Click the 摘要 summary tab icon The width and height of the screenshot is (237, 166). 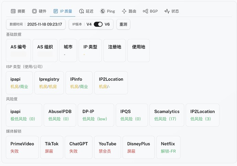tap(13, 11)
